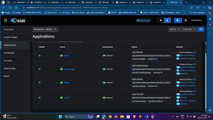Sort table by Health column

pyautogui.click(x=43, y=47)
